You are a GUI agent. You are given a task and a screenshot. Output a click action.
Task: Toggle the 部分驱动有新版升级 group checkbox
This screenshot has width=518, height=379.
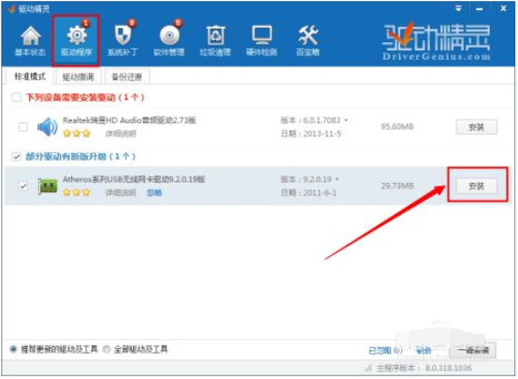(16, 156)
